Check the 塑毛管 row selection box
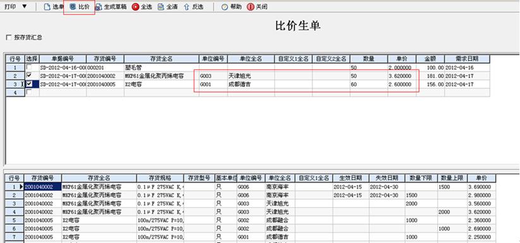520x243 pixels. (x=29, y=67)
